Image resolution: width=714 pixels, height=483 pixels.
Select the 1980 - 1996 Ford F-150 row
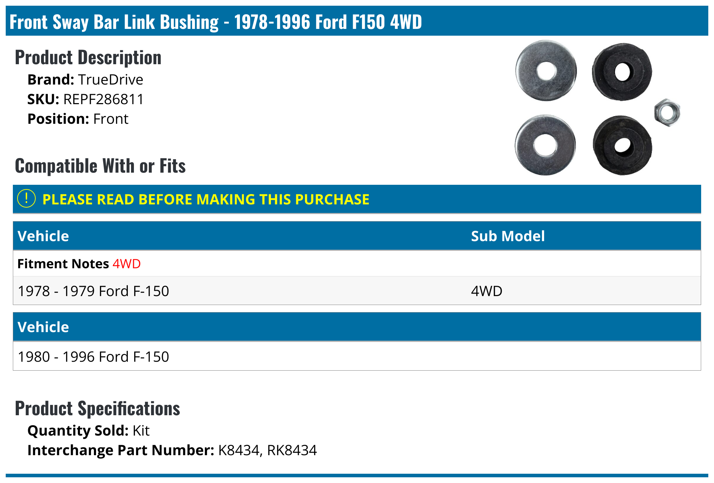coord(94,357)
